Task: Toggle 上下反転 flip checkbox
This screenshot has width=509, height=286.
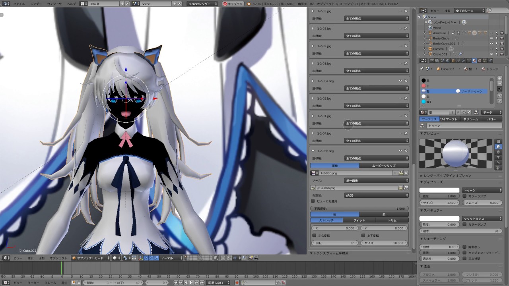Action: click(x=363, y=236)
